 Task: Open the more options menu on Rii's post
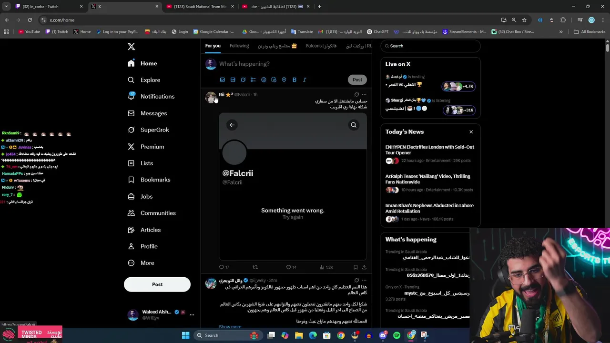point(364,94)
